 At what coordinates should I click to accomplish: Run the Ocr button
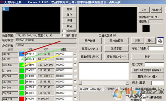(144, 10)
